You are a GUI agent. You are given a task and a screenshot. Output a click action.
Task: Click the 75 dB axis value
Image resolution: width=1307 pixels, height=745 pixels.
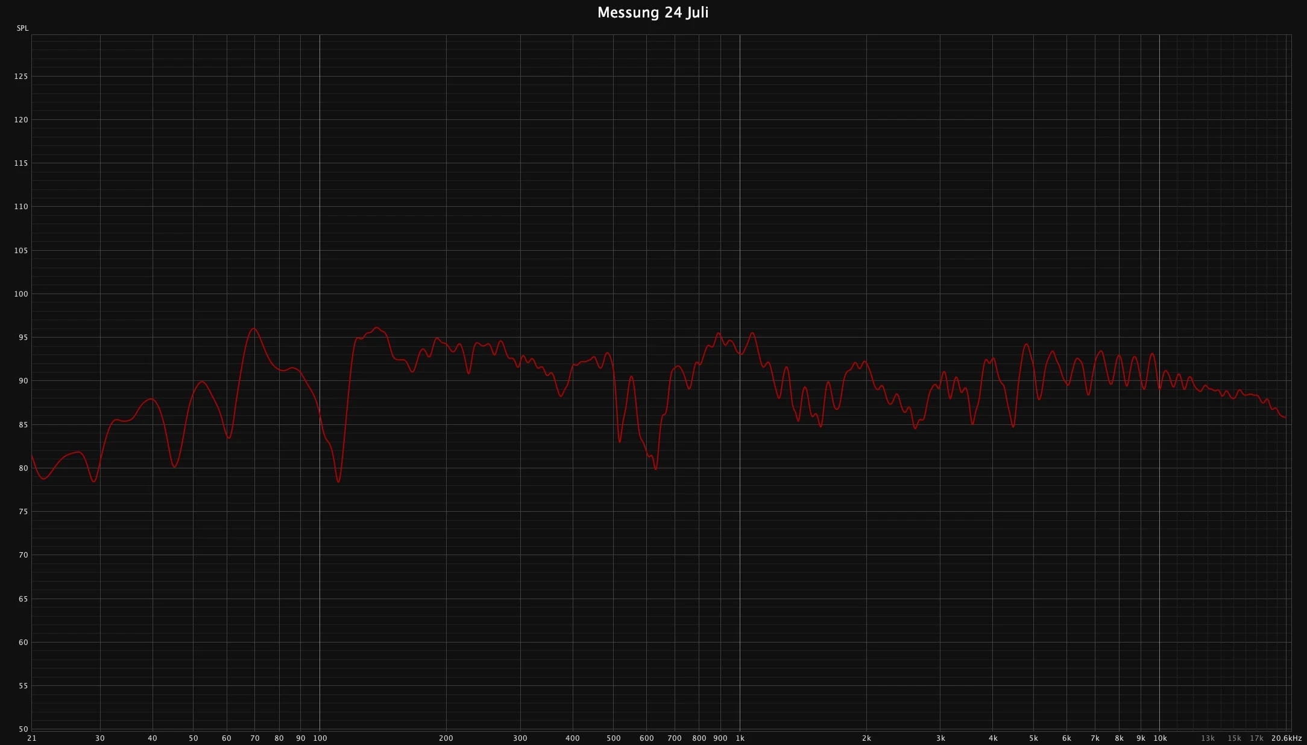(23, 512)
